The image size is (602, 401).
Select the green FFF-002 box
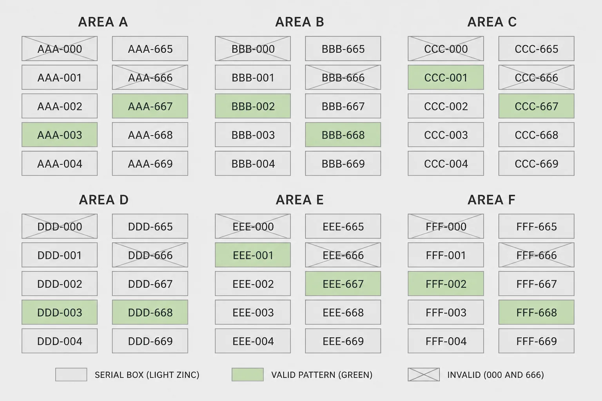pyautogui.click(x=446, y=284)
